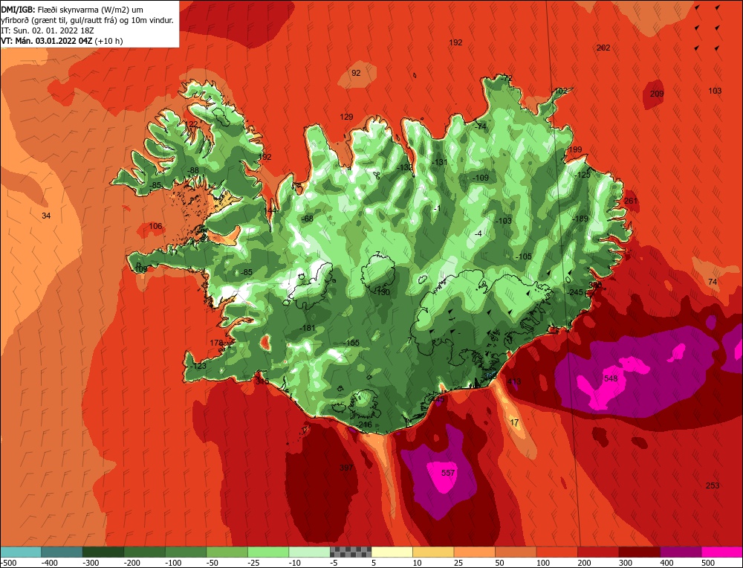This screenshot has height=568, width=743.
Task: Click the 34 value over the western ocean
Action: [x=46, y=216]
